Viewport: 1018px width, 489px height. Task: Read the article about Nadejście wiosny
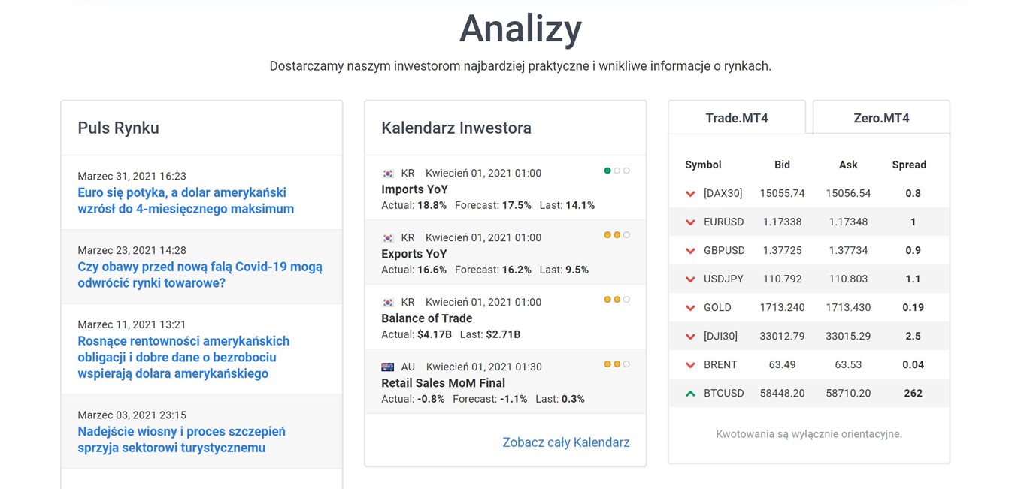coord(181,439)
